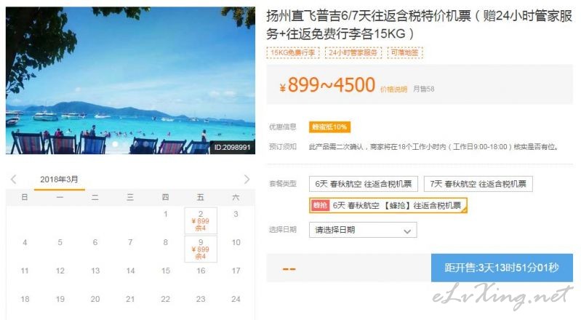Click the image carousel indicator dot
The image size is (581, 320).
click(x=115, y=144)
